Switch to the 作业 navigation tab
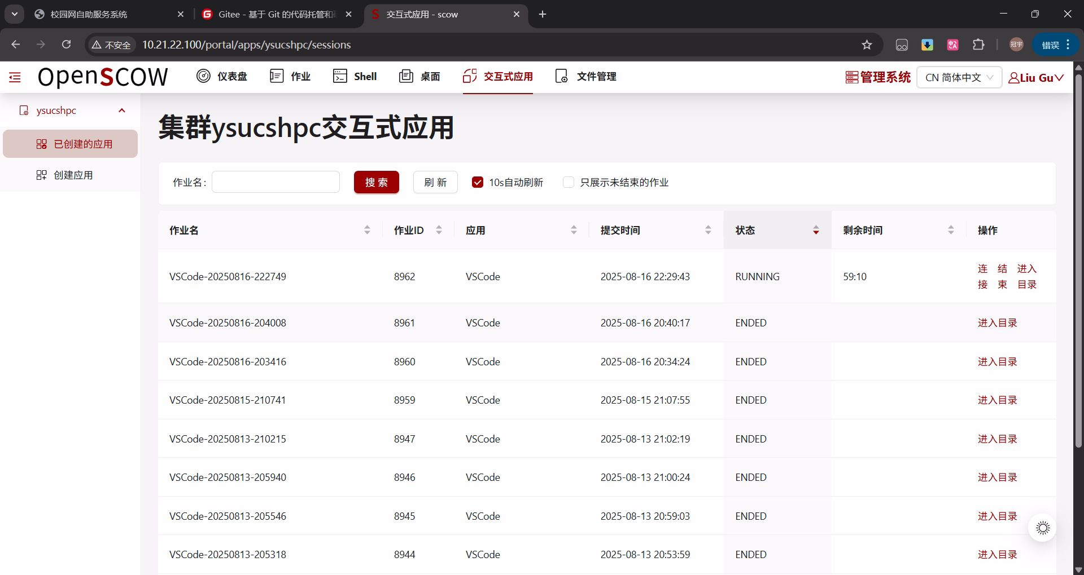Screen dimensions: 1084x575 [x=290, y=76]
